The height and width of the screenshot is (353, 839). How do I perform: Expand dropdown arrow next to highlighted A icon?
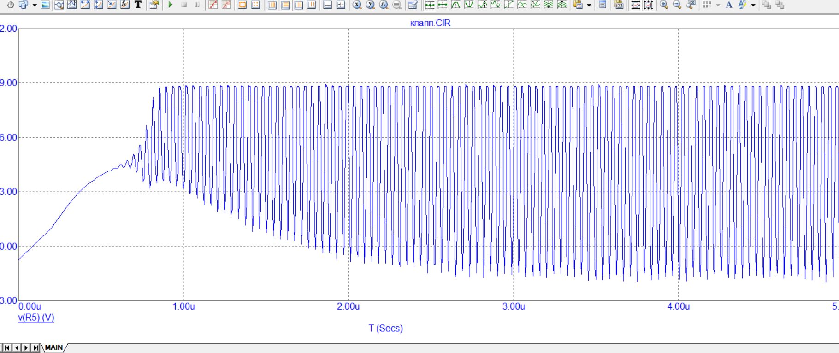pyautogui.click(x=753, y=5)
